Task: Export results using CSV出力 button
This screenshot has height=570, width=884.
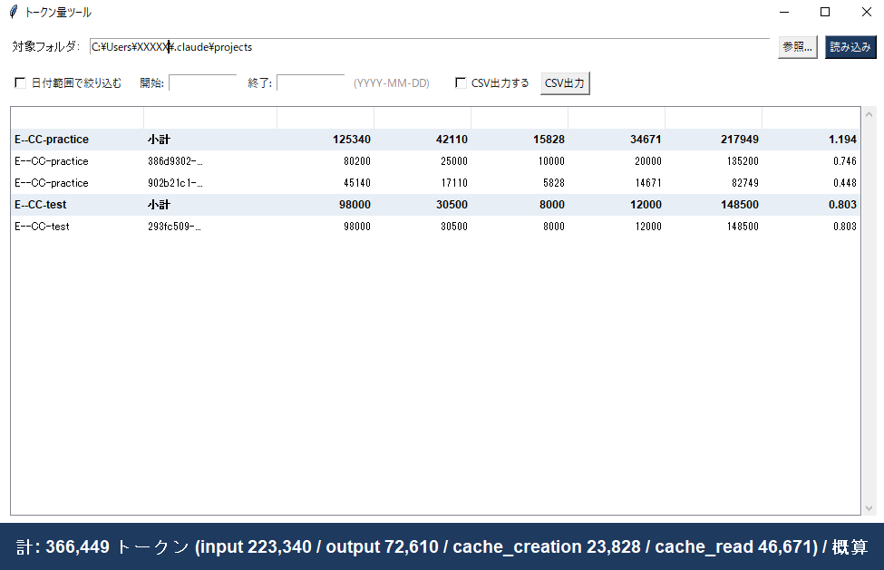Action: click(x=565, y=83)
